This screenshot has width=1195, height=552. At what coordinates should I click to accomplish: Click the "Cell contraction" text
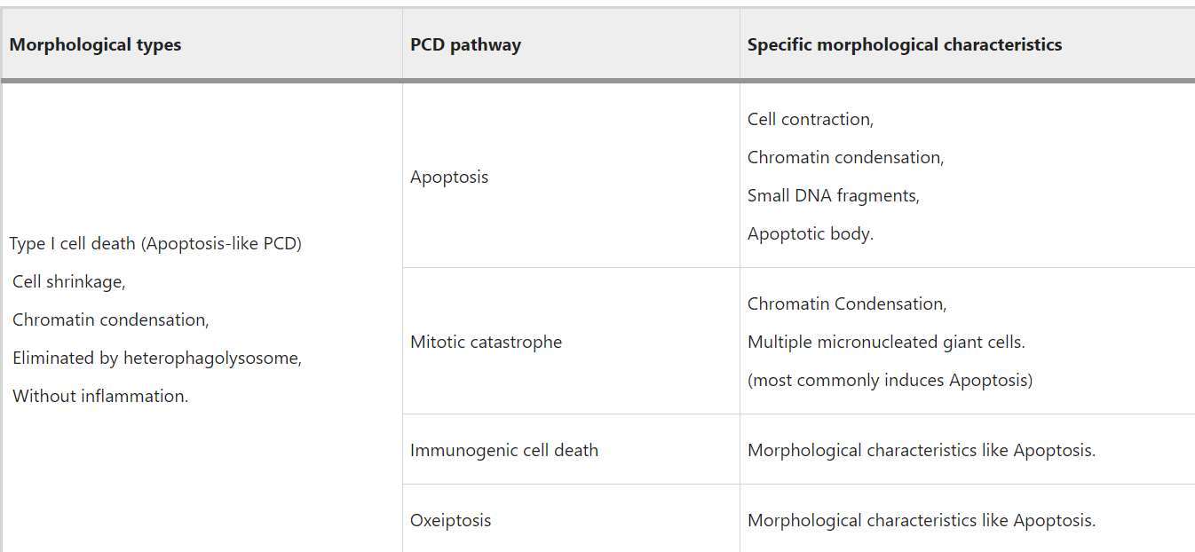tap(810, 120)
